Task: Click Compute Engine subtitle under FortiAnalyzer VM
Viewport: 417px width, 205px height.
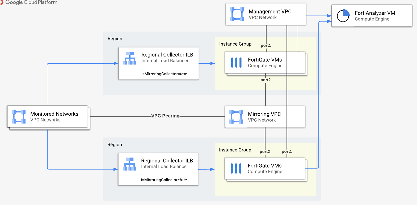Action: (x=372, y=19)
